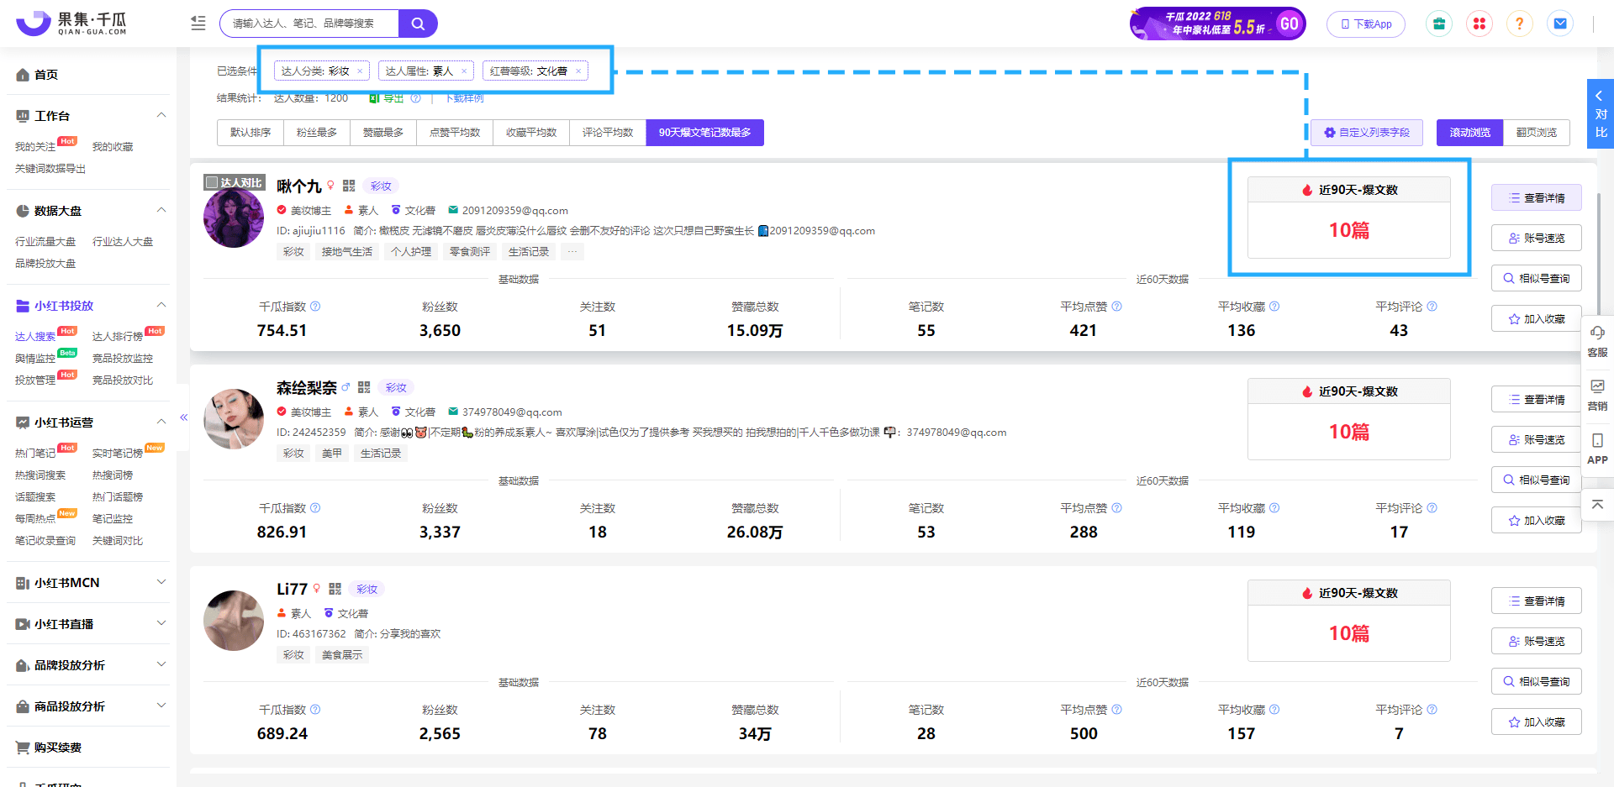Expand more tags for 啾个九

[x=572, y=252]
